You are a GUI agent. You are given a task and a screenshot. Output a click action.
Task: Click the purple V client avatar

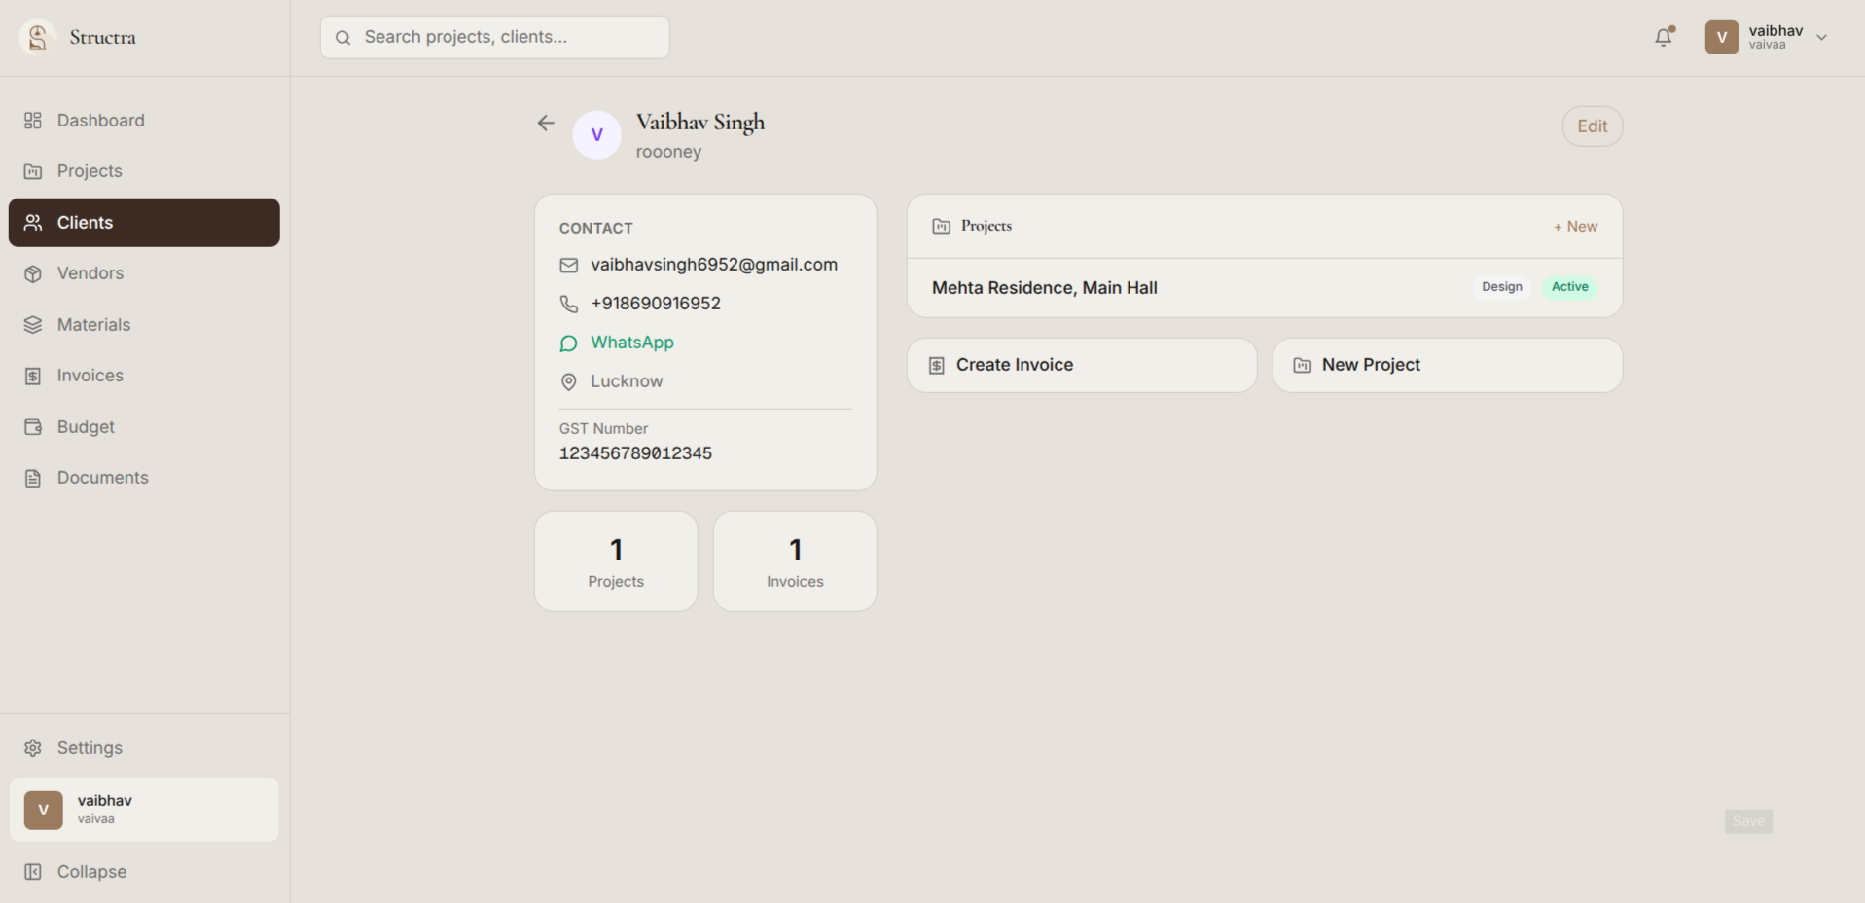pos(597,135)
